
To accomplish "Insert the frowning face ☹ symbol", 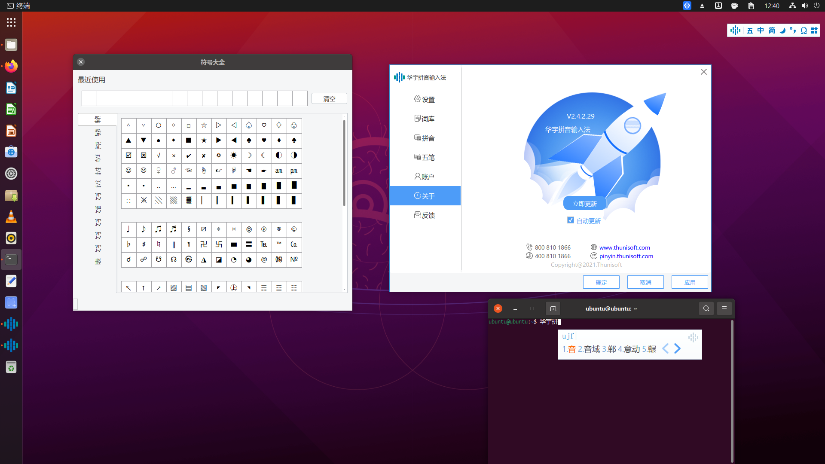I will pyautogui.click(x=144, y=171).
